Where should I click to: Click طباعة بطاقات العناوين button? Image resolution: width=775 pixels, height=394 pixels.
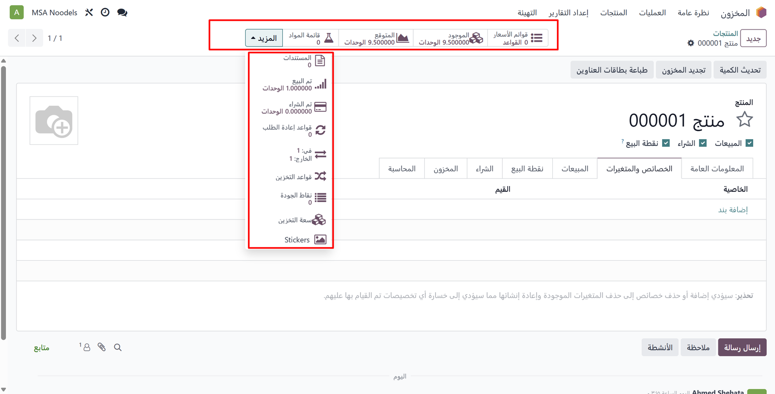(x=612, y=70)
